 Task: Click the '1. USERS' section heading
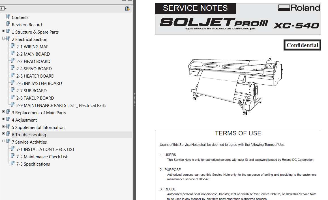coord(168,155)
